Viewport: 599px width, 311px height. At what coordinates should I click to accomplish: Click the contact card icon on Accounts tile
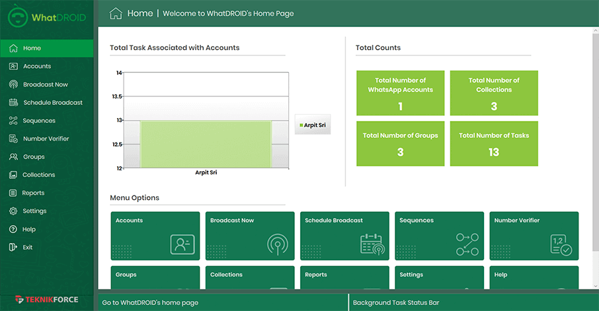pyautogui.click(x=182, y=244)
